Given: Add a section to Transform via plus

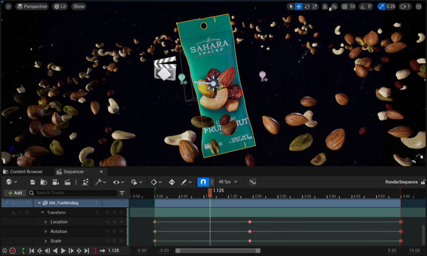Looking at the screenshot, I should click(96, 212).
